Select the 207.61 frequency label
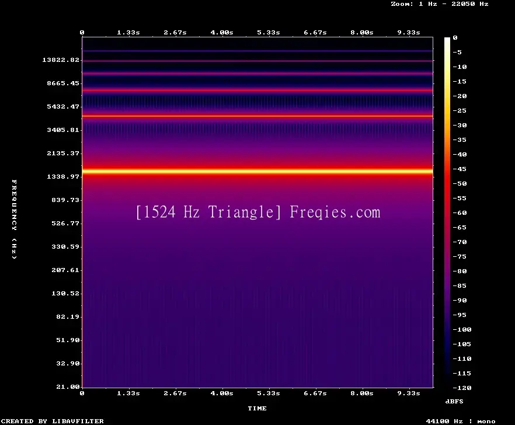 65,270
